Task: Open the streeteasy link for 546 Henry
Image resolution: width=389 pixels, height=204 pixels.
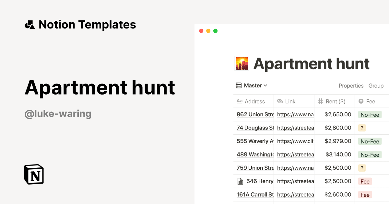Action: pyautogui.click(x=295, y=181)
